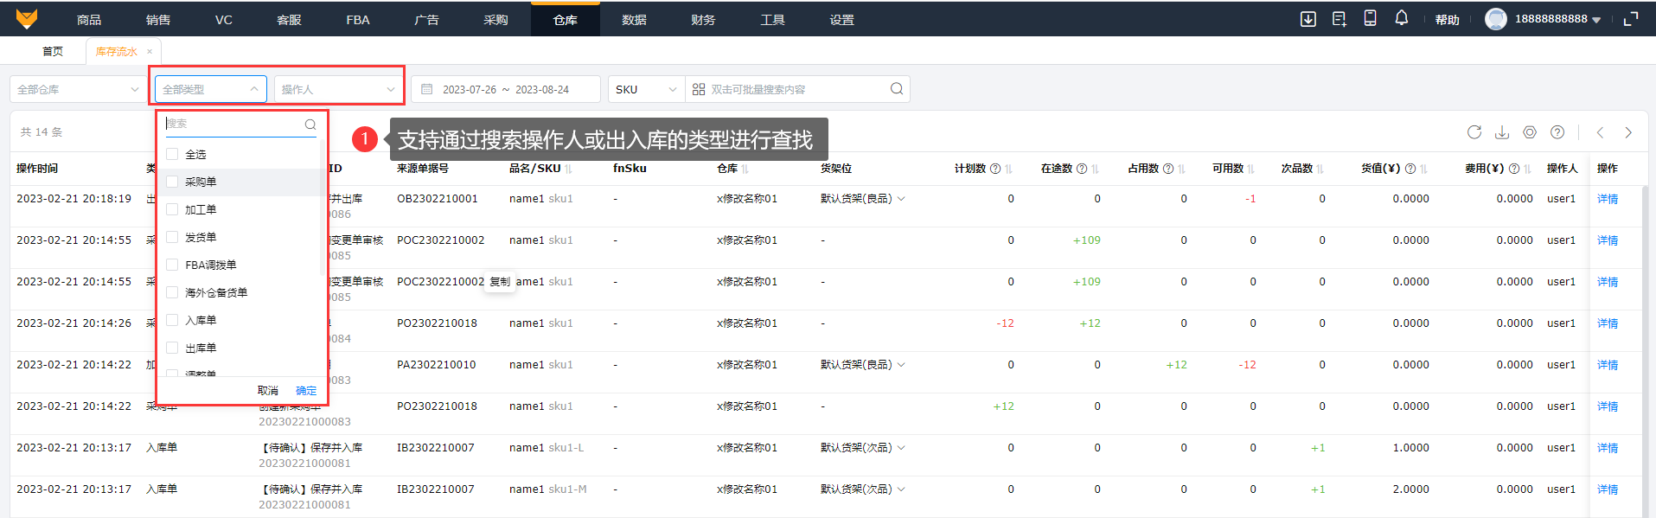Open 详情 link for the first row
The image size is (1656, 518).
click(x=1607, y=199)
